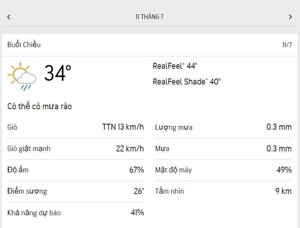Select the RealFeel Shade 40° value

(187, 81)
